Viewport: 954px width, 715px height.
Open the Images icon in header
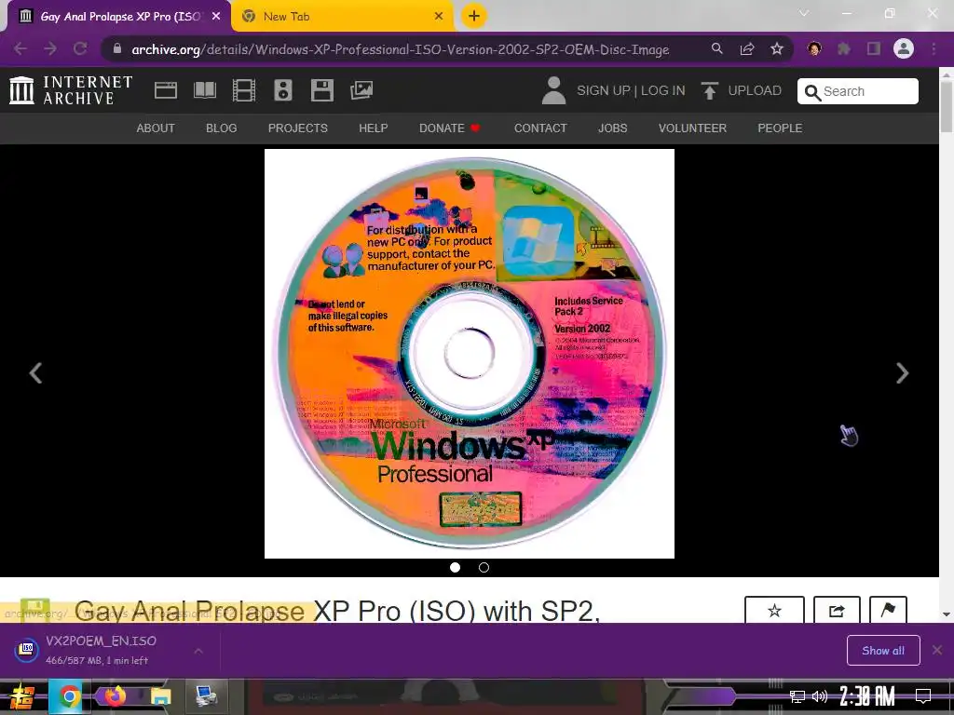point(361,90)
